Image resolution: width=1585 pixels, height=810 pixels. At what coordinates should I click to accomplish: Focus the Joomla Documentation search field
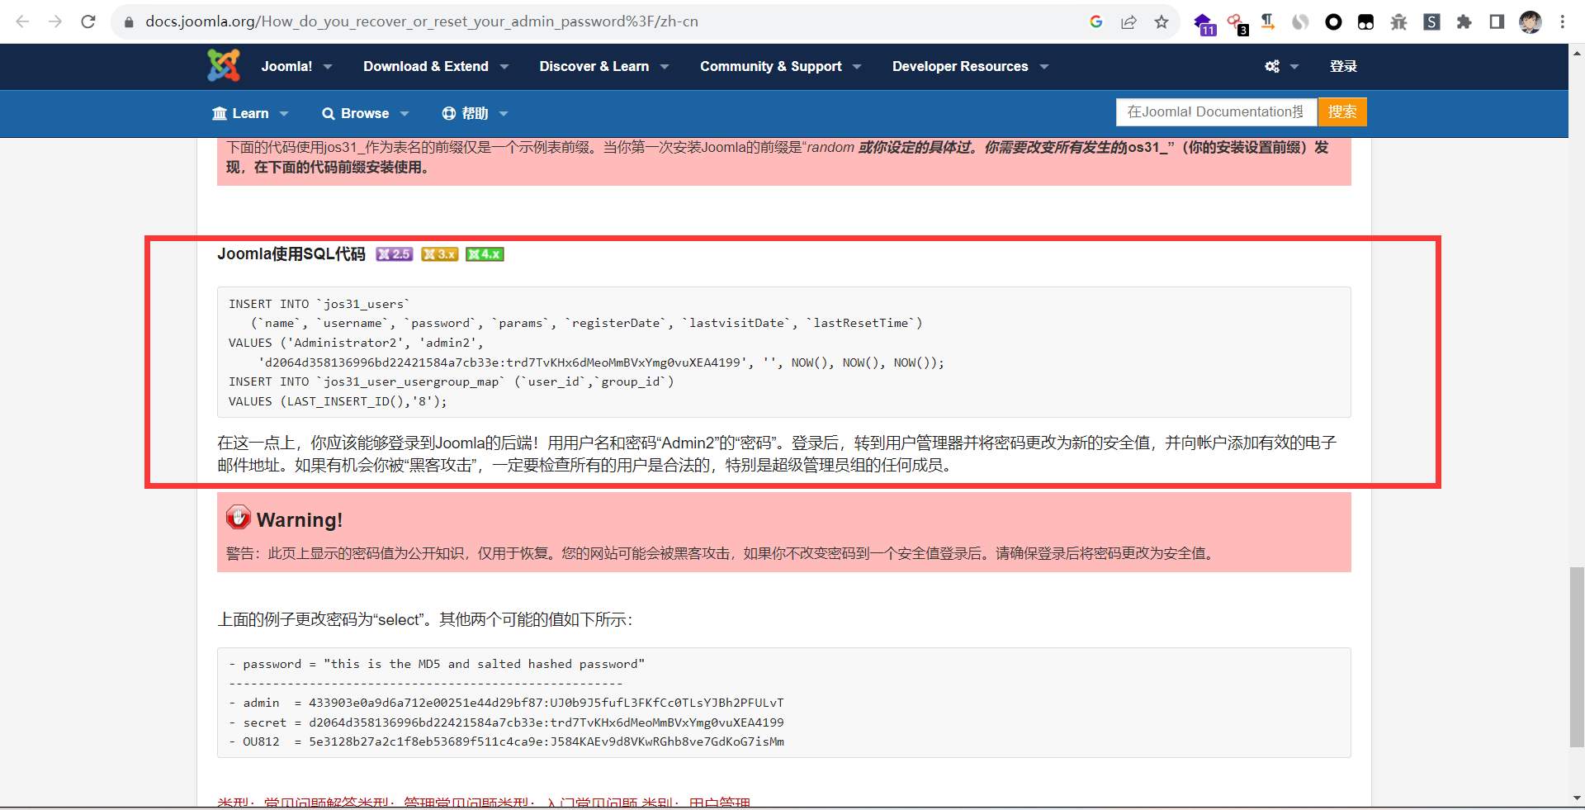pyautogui.click(x=1215, y=111)
